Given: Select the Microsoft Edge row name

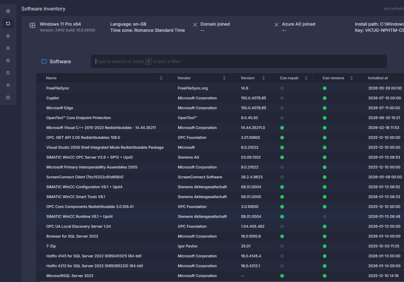Looking at the screenshot, I should [x=60, y=108].
